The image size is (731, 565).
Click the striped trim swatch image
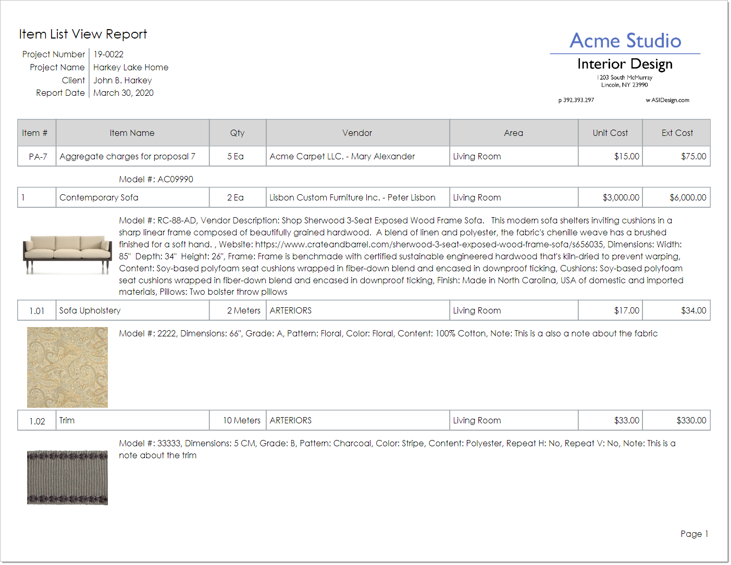(x=68, y=478)
